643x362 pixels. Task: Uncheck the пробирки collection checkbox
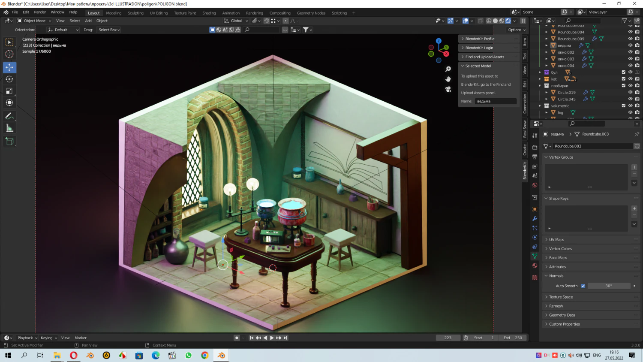(x=623, y=86)
